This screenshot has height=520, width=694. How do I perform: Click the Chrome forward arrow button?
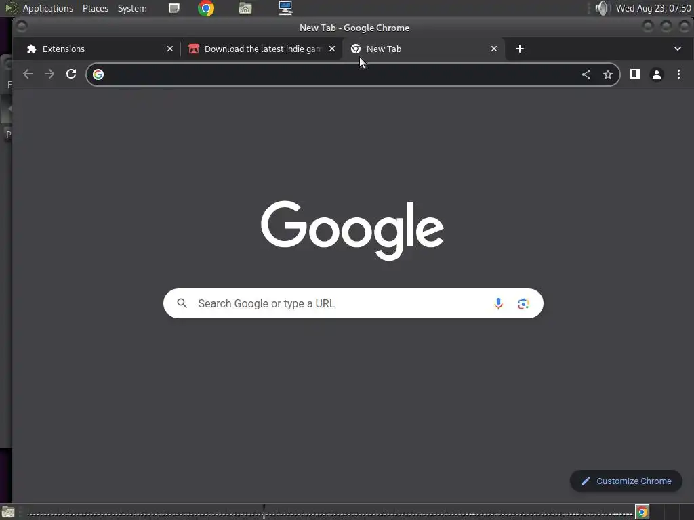(x=49, y=74)
